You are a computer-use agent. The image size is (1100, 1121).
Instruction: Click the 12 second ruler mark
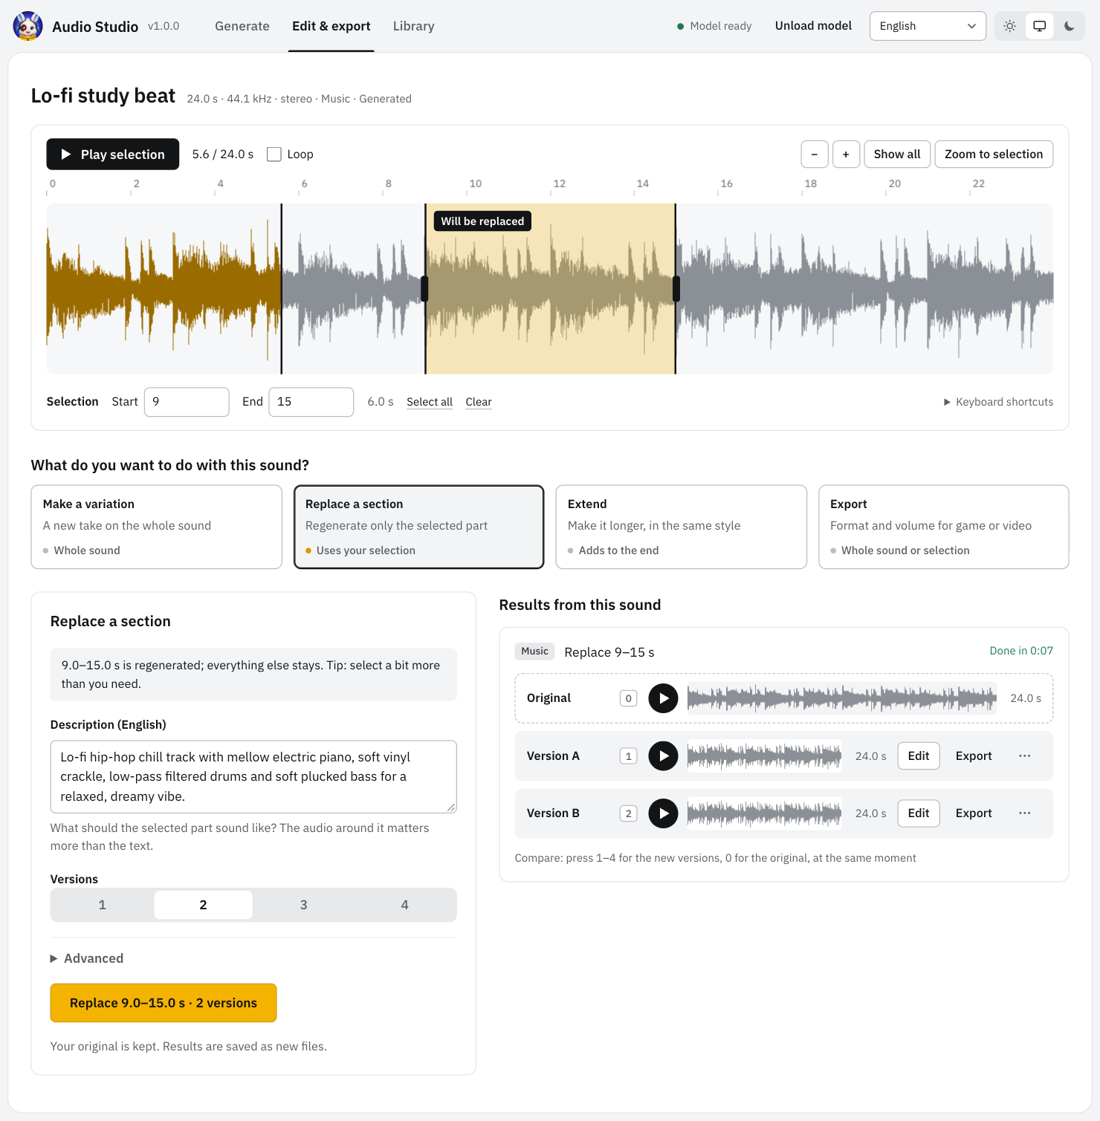559,183
